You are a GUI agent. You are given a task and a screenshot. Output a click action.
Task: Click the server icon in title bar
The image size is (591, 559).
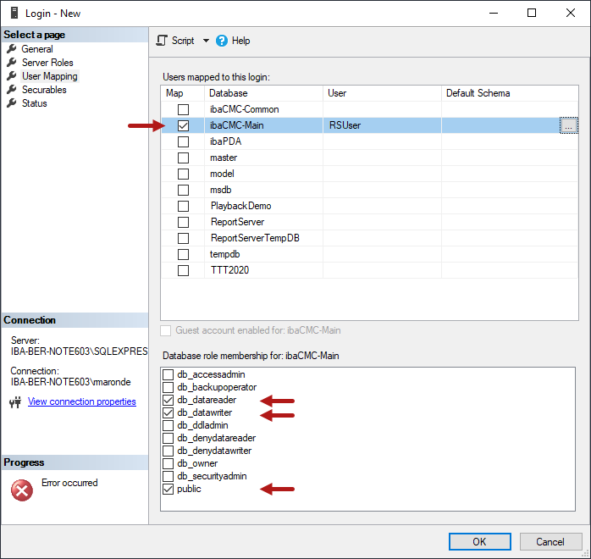14,13
